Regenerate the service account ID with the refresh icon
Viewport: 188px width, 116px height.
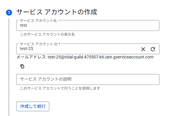coord(153,49)
